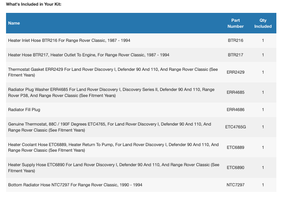The width and height of the screenshot is (286, 204).
Task: Click part number ETC4765G cell
Action: coord(235,127)
